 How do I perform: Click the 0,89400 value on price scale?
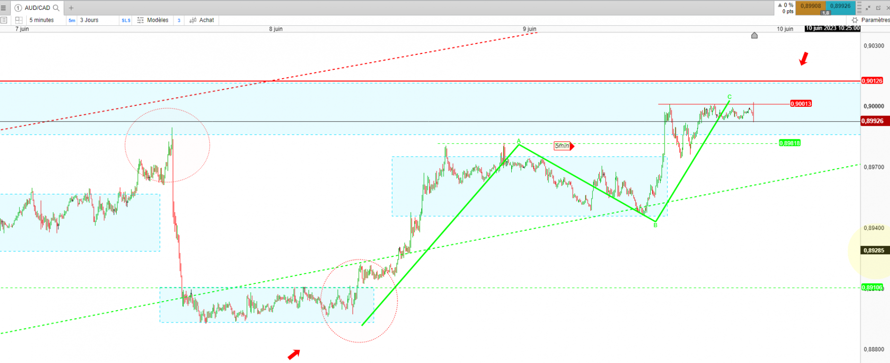(874, 228)
